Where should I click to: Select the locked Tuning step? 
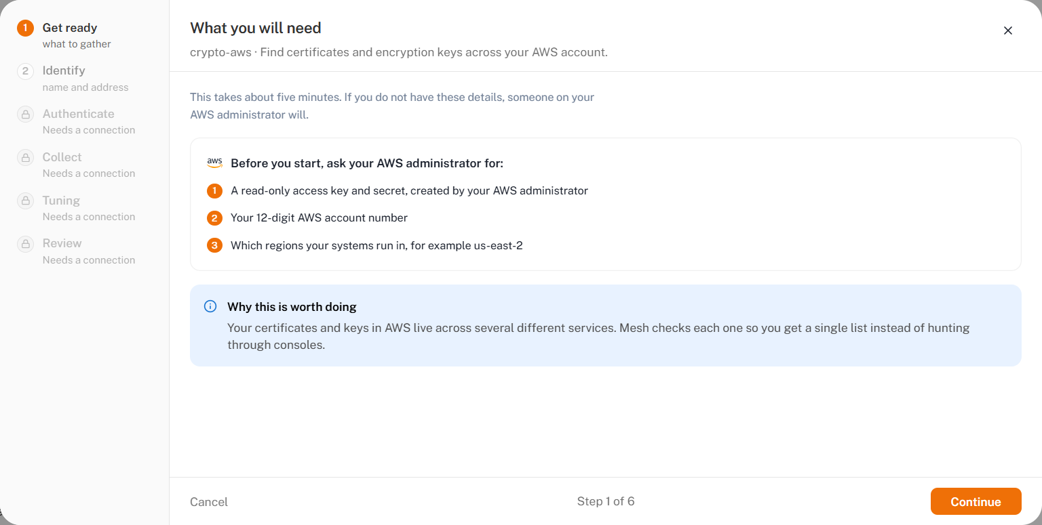tap(84, 208)
